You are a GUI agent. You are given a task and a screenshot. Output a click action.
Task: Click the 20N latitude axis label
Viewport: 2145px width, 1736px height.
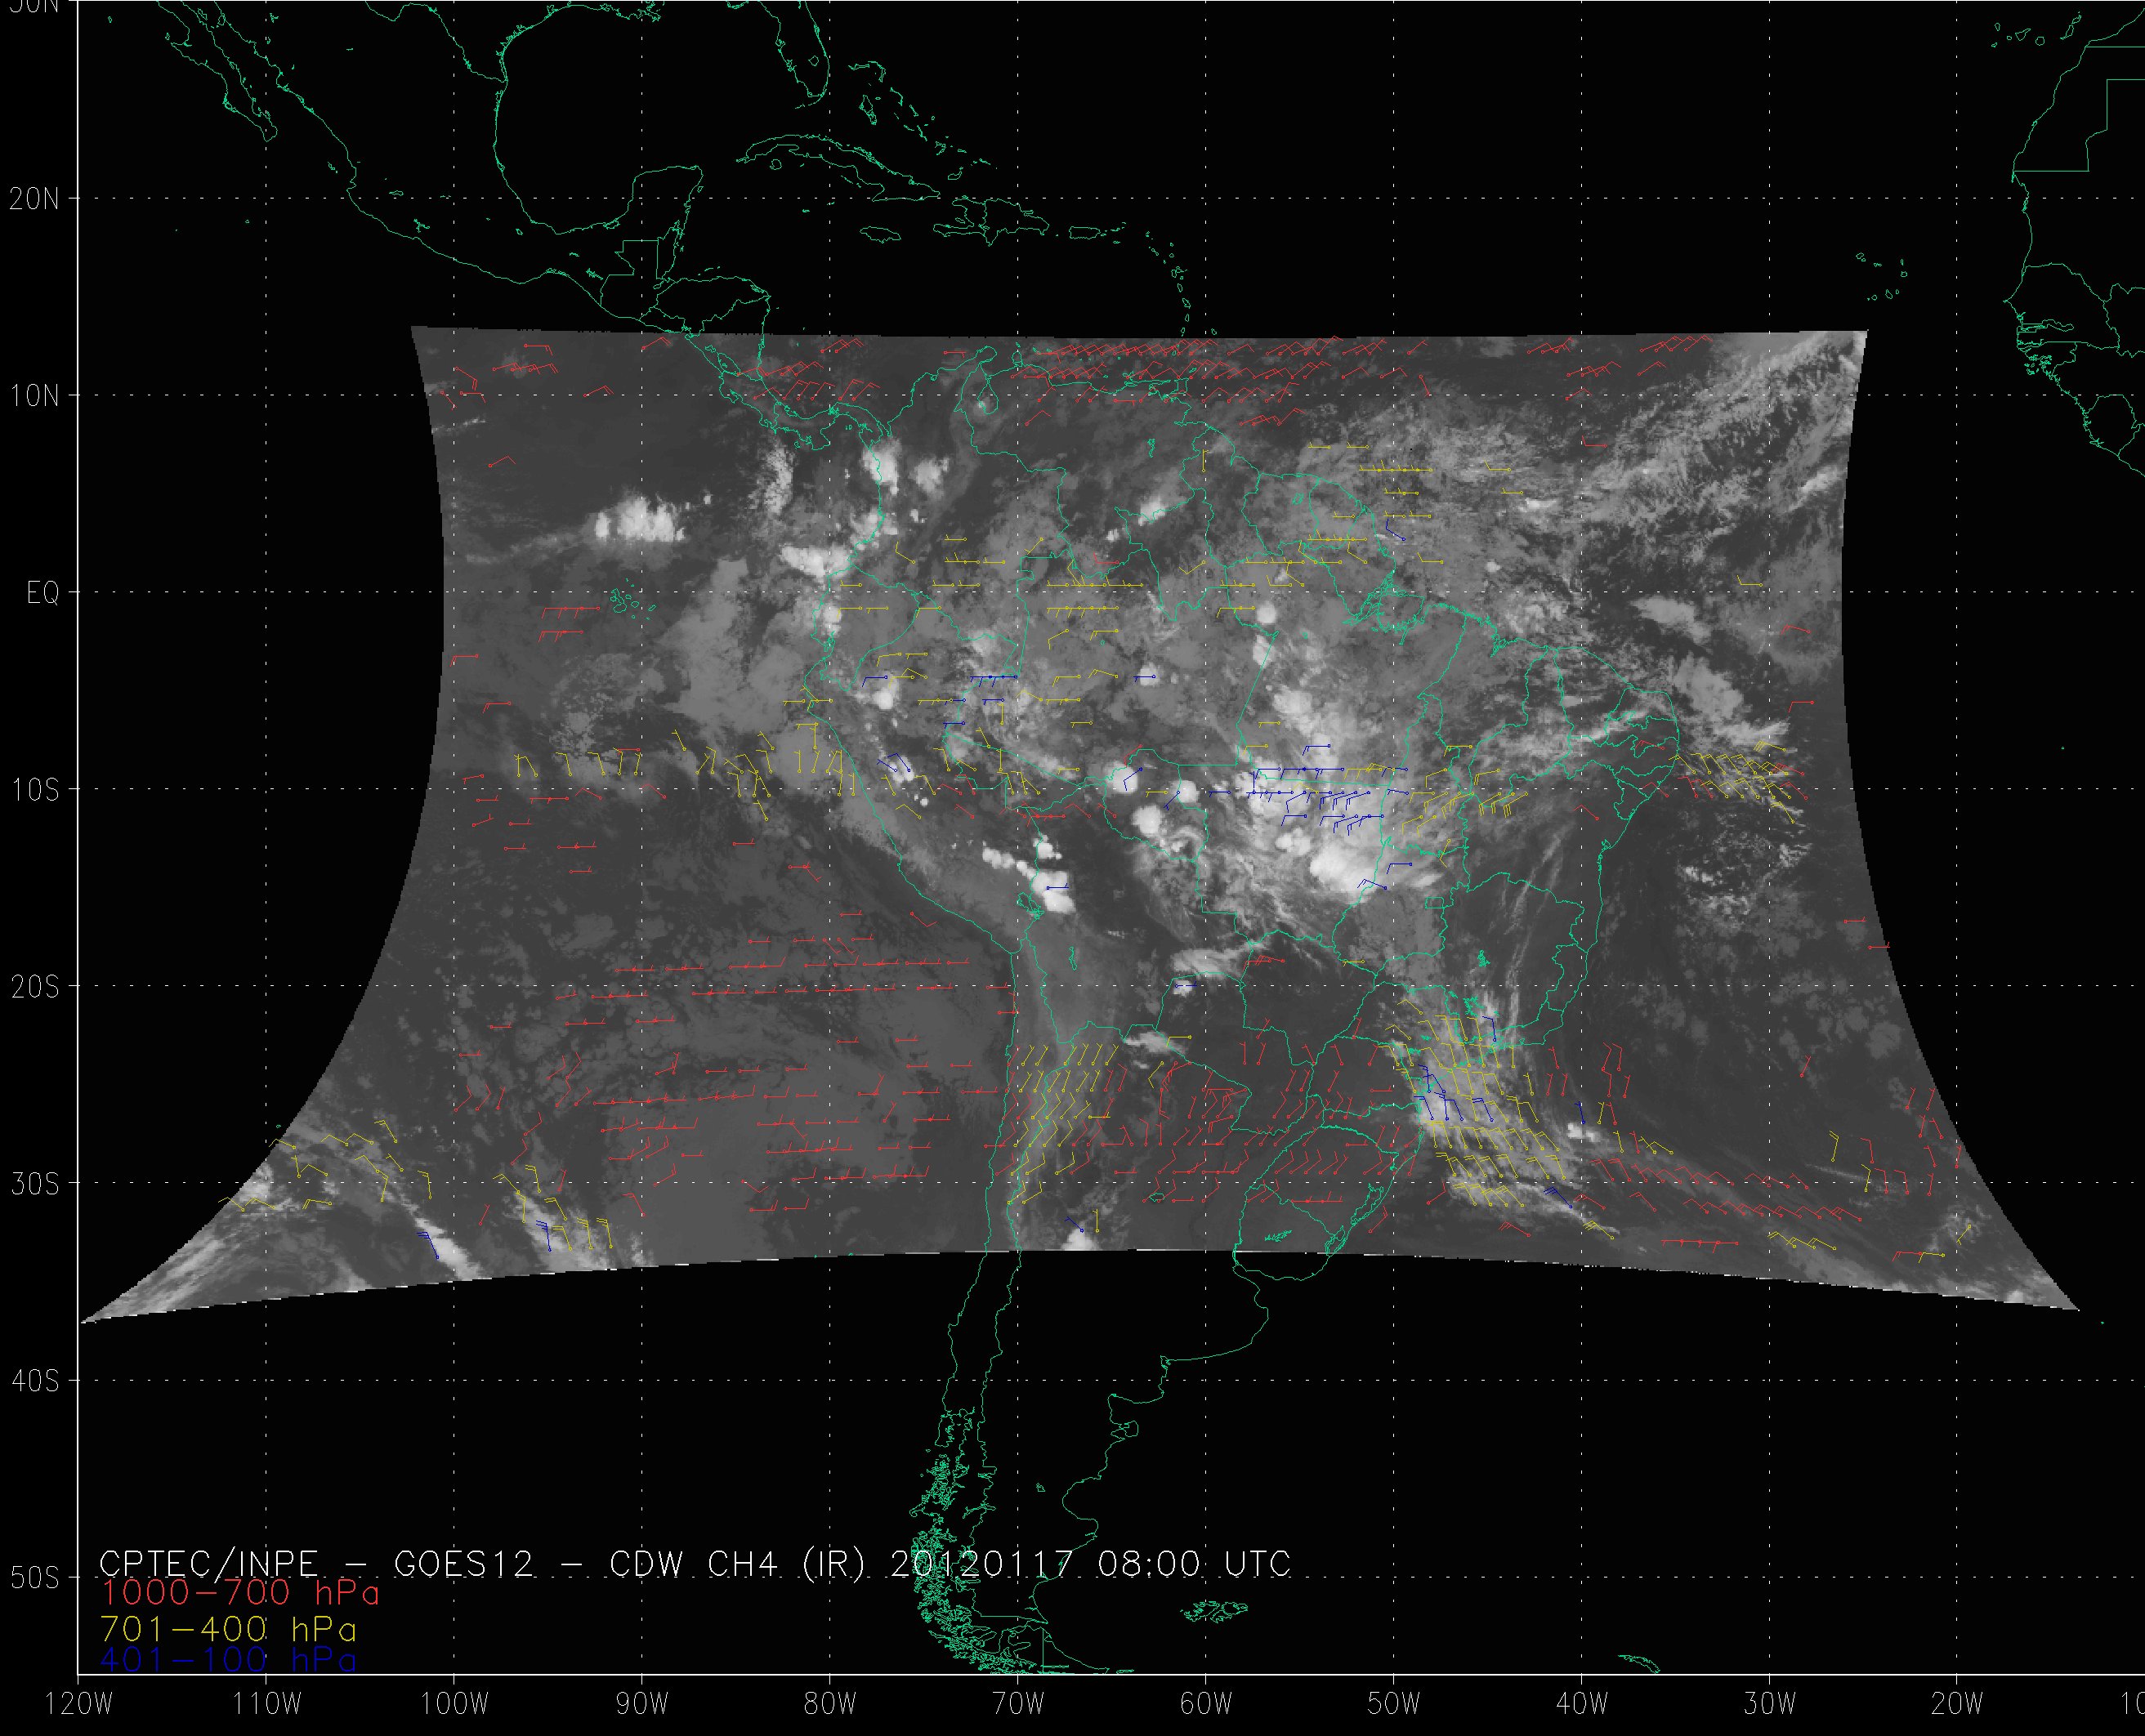tap(34, 199)
